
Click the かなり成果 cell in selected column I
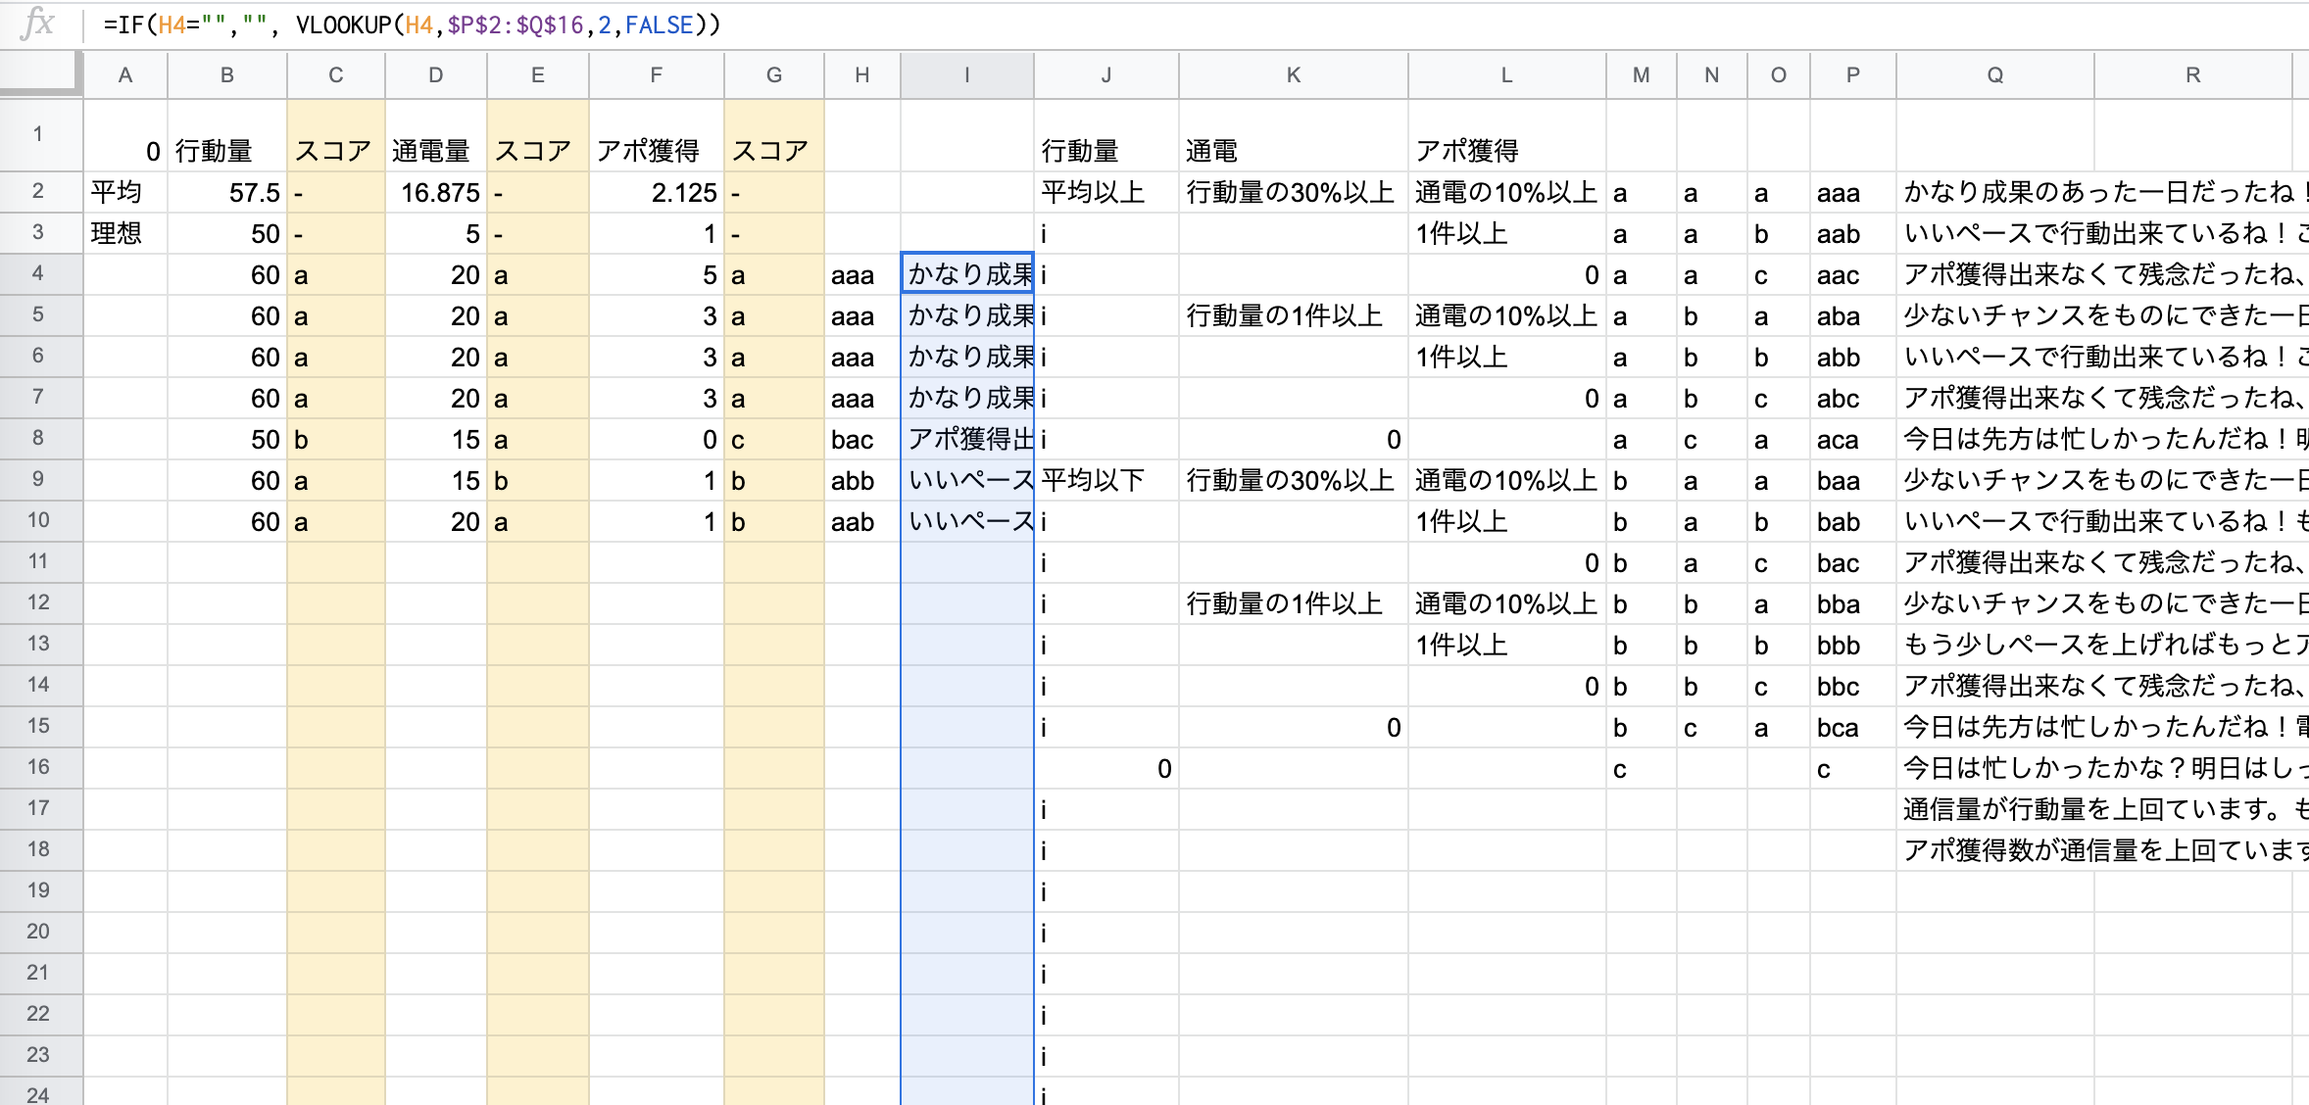(966, 274)
